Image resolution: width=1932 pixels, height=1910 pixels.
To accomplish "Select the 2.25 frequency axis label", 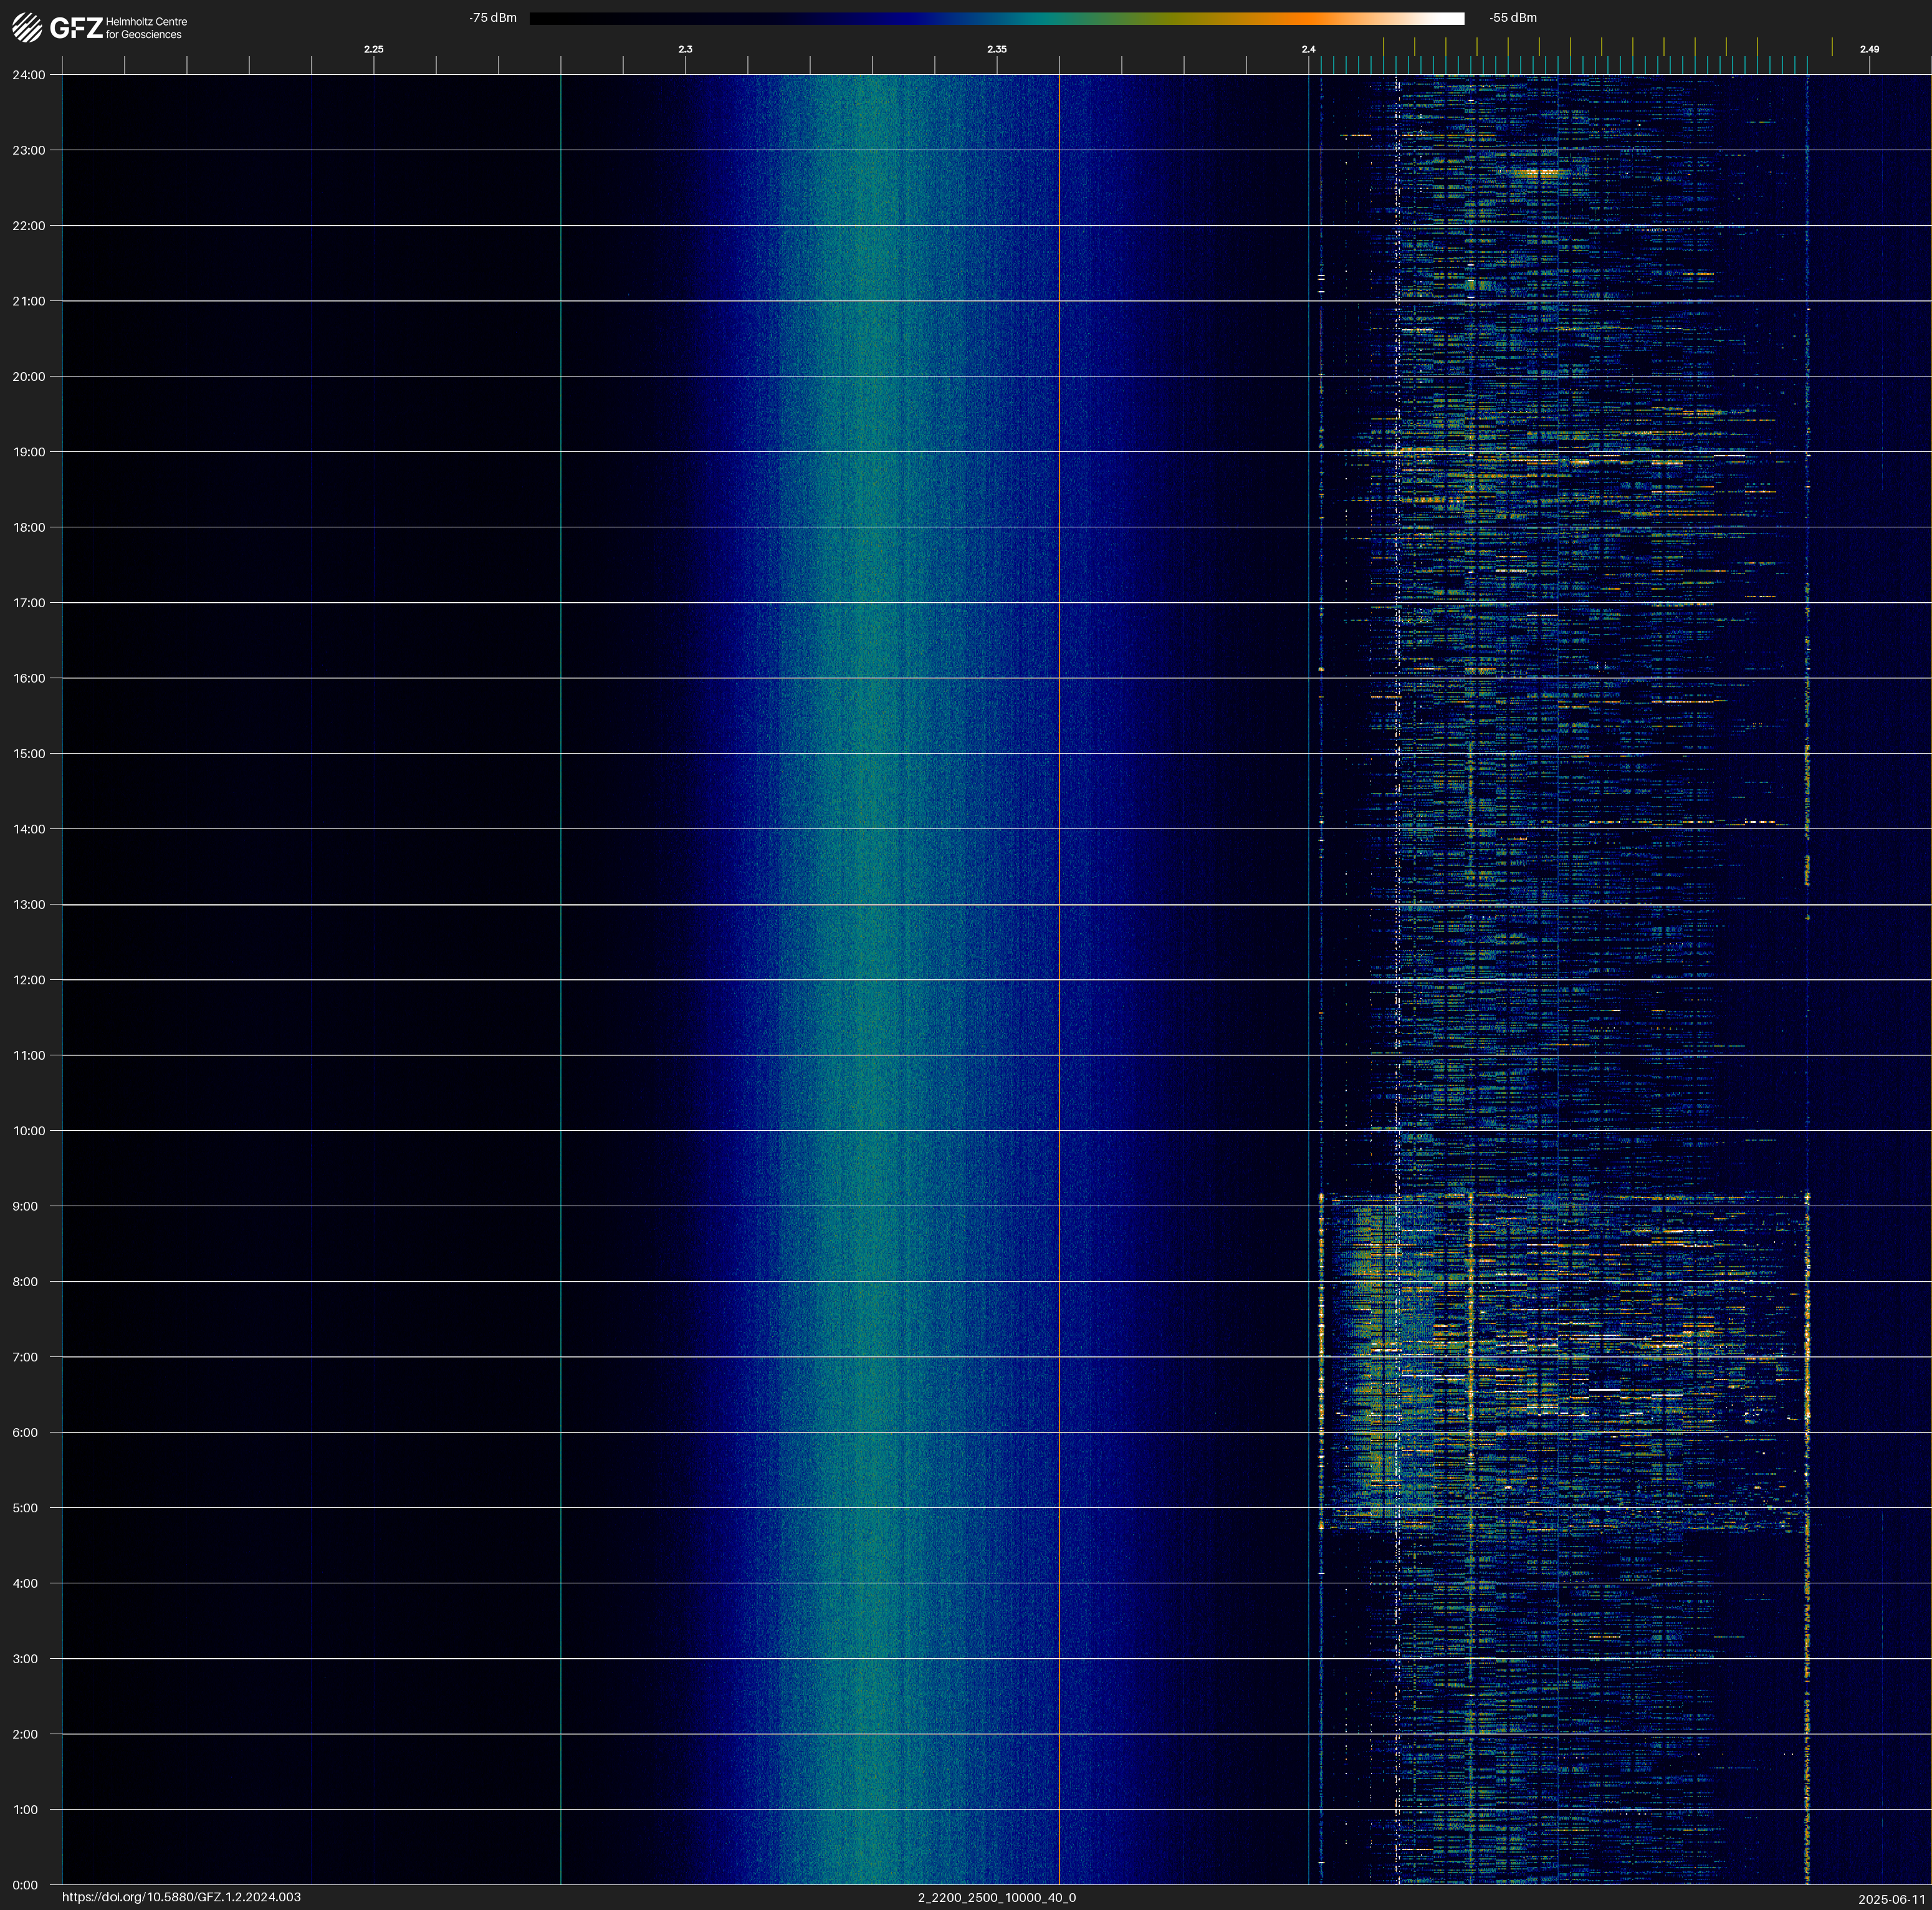I will [373, 49].
